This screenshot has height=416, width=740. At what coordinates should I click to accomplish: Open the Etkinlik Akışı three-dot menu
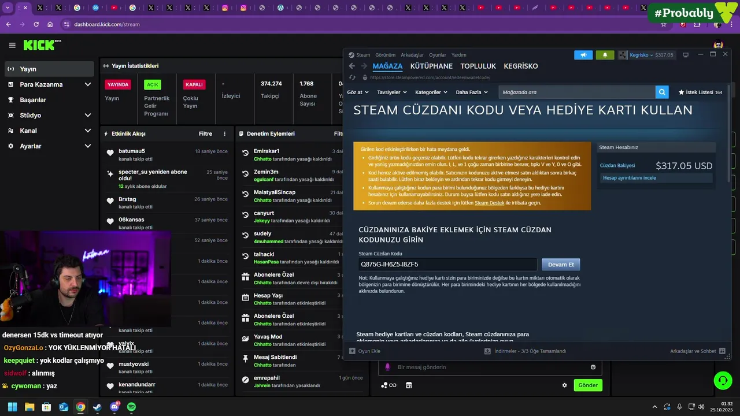pos(225,133)
